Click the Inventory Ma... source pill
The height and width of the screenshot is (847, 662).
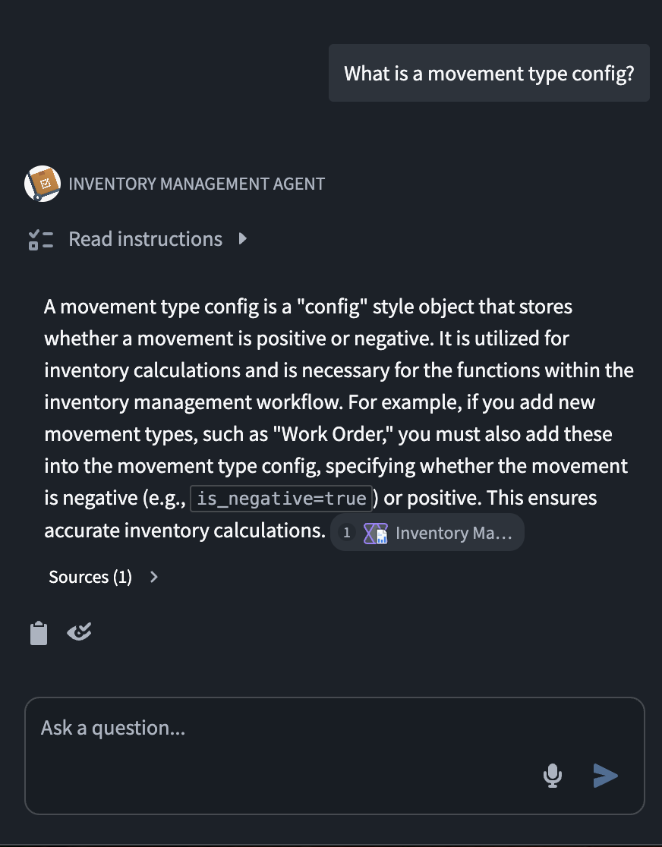click(x=453, y=533)
